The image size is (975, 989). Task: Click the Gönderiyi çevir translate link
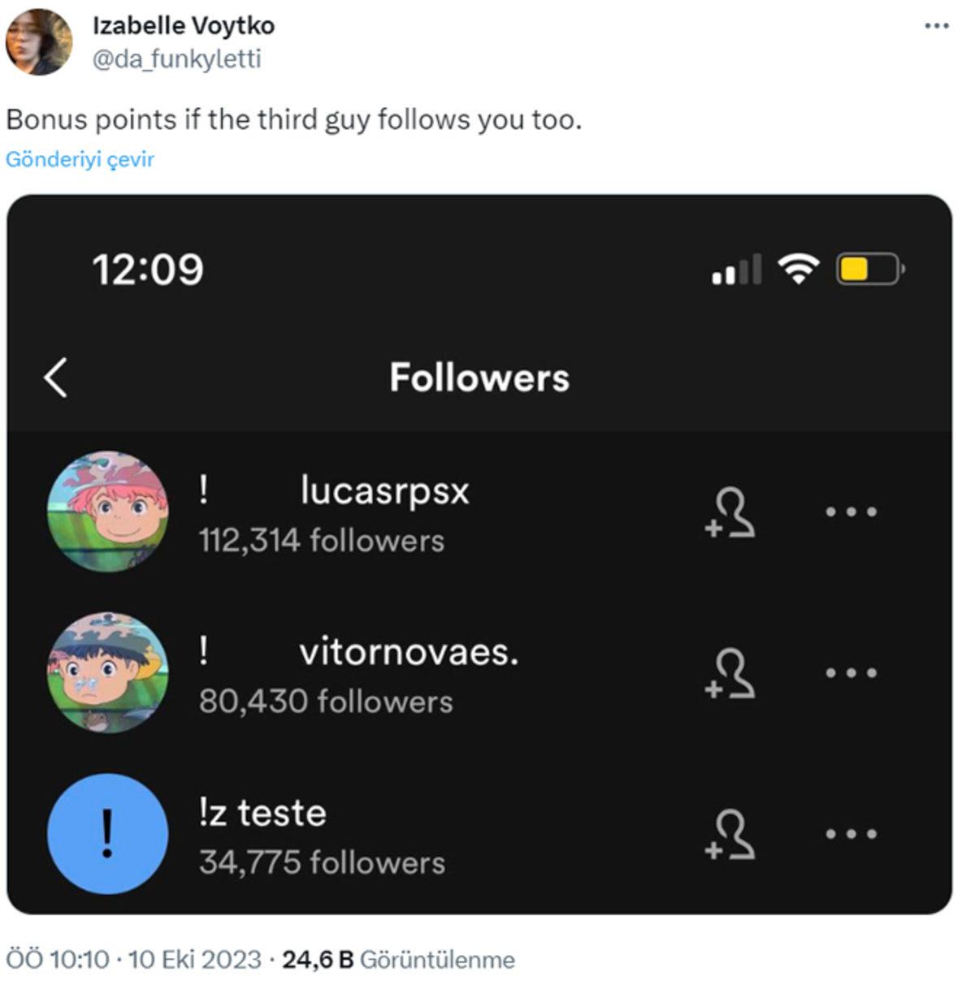point(80,159)
